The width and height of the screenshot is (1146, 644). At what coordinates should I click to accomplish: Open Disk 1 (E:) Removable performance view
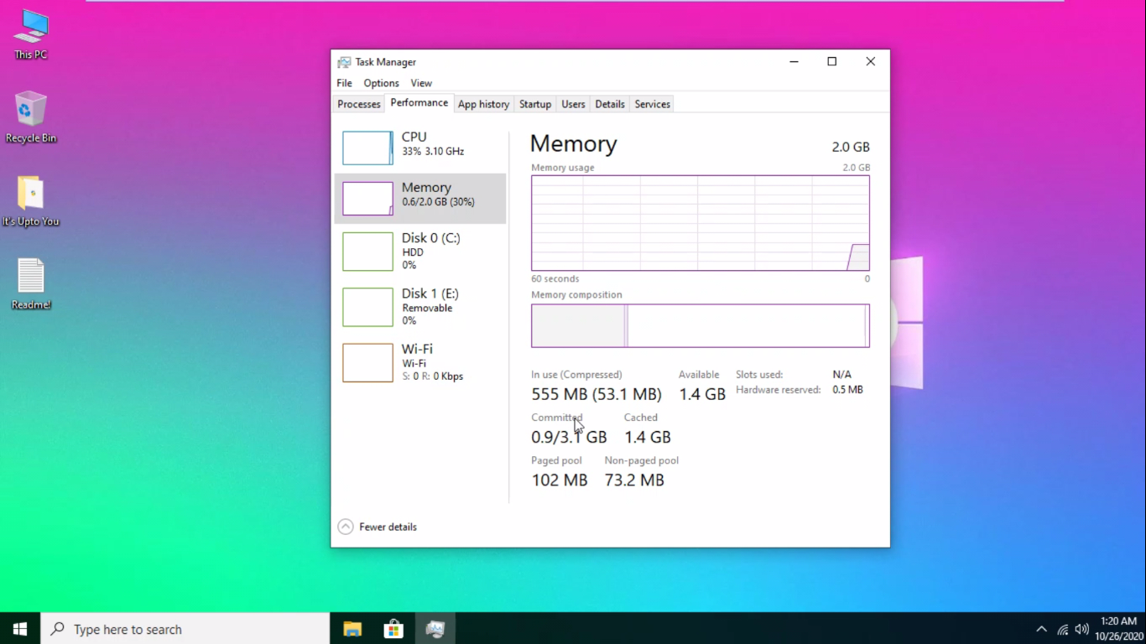[x=420, y=307]
